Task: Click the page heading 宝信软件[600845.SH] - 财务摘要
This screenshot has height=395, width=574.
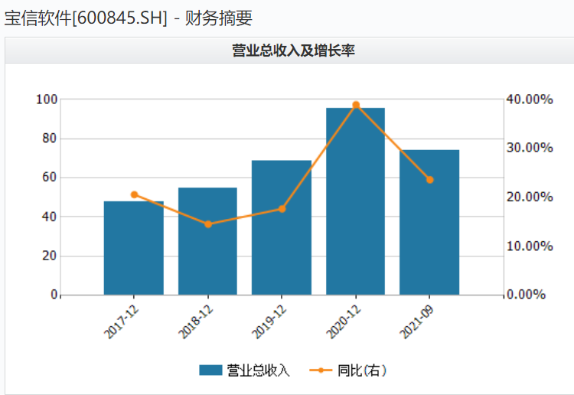Action: [129, 18]
